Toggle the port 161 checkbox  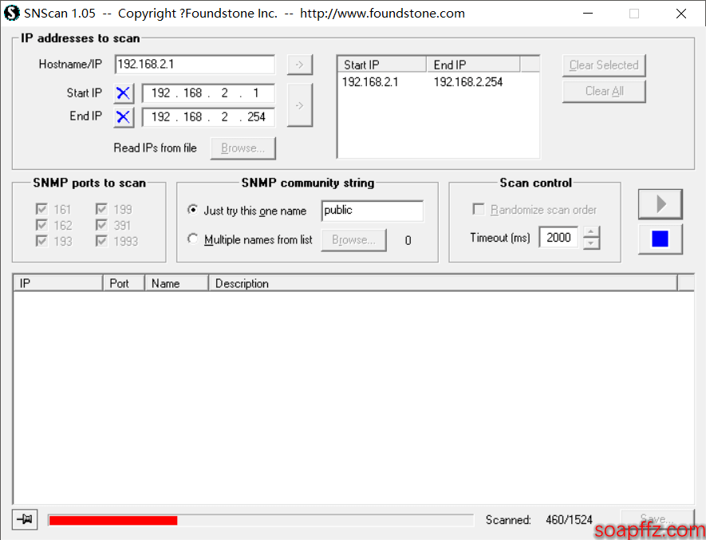[41, 210]
